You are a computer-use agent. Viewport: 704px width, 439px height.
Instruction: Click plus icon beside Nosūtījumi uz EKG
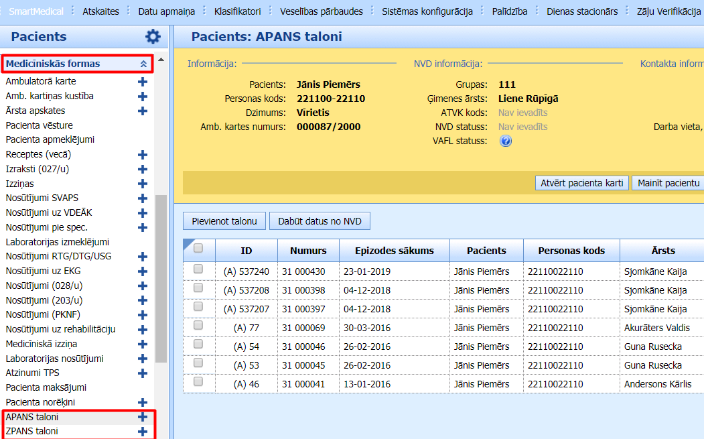(x=142, y=271)
